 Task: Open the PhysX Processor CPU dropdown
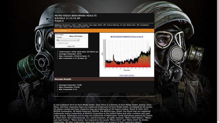click(68, 40)
